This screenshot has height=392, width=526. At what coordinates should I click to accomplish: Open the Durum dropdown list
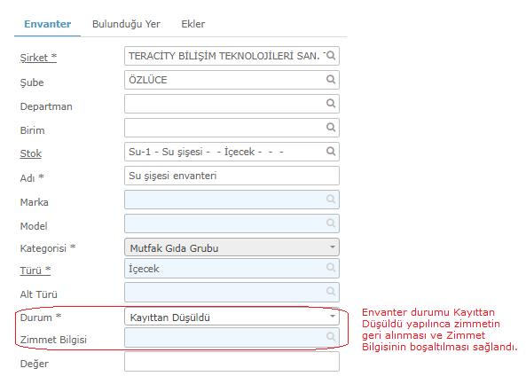(232, 317)
